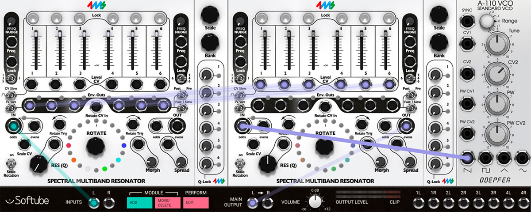The height and width of the screenshot is (212, 531).
Task: Click the first Lock button on the right resonator
Action: 262,18
